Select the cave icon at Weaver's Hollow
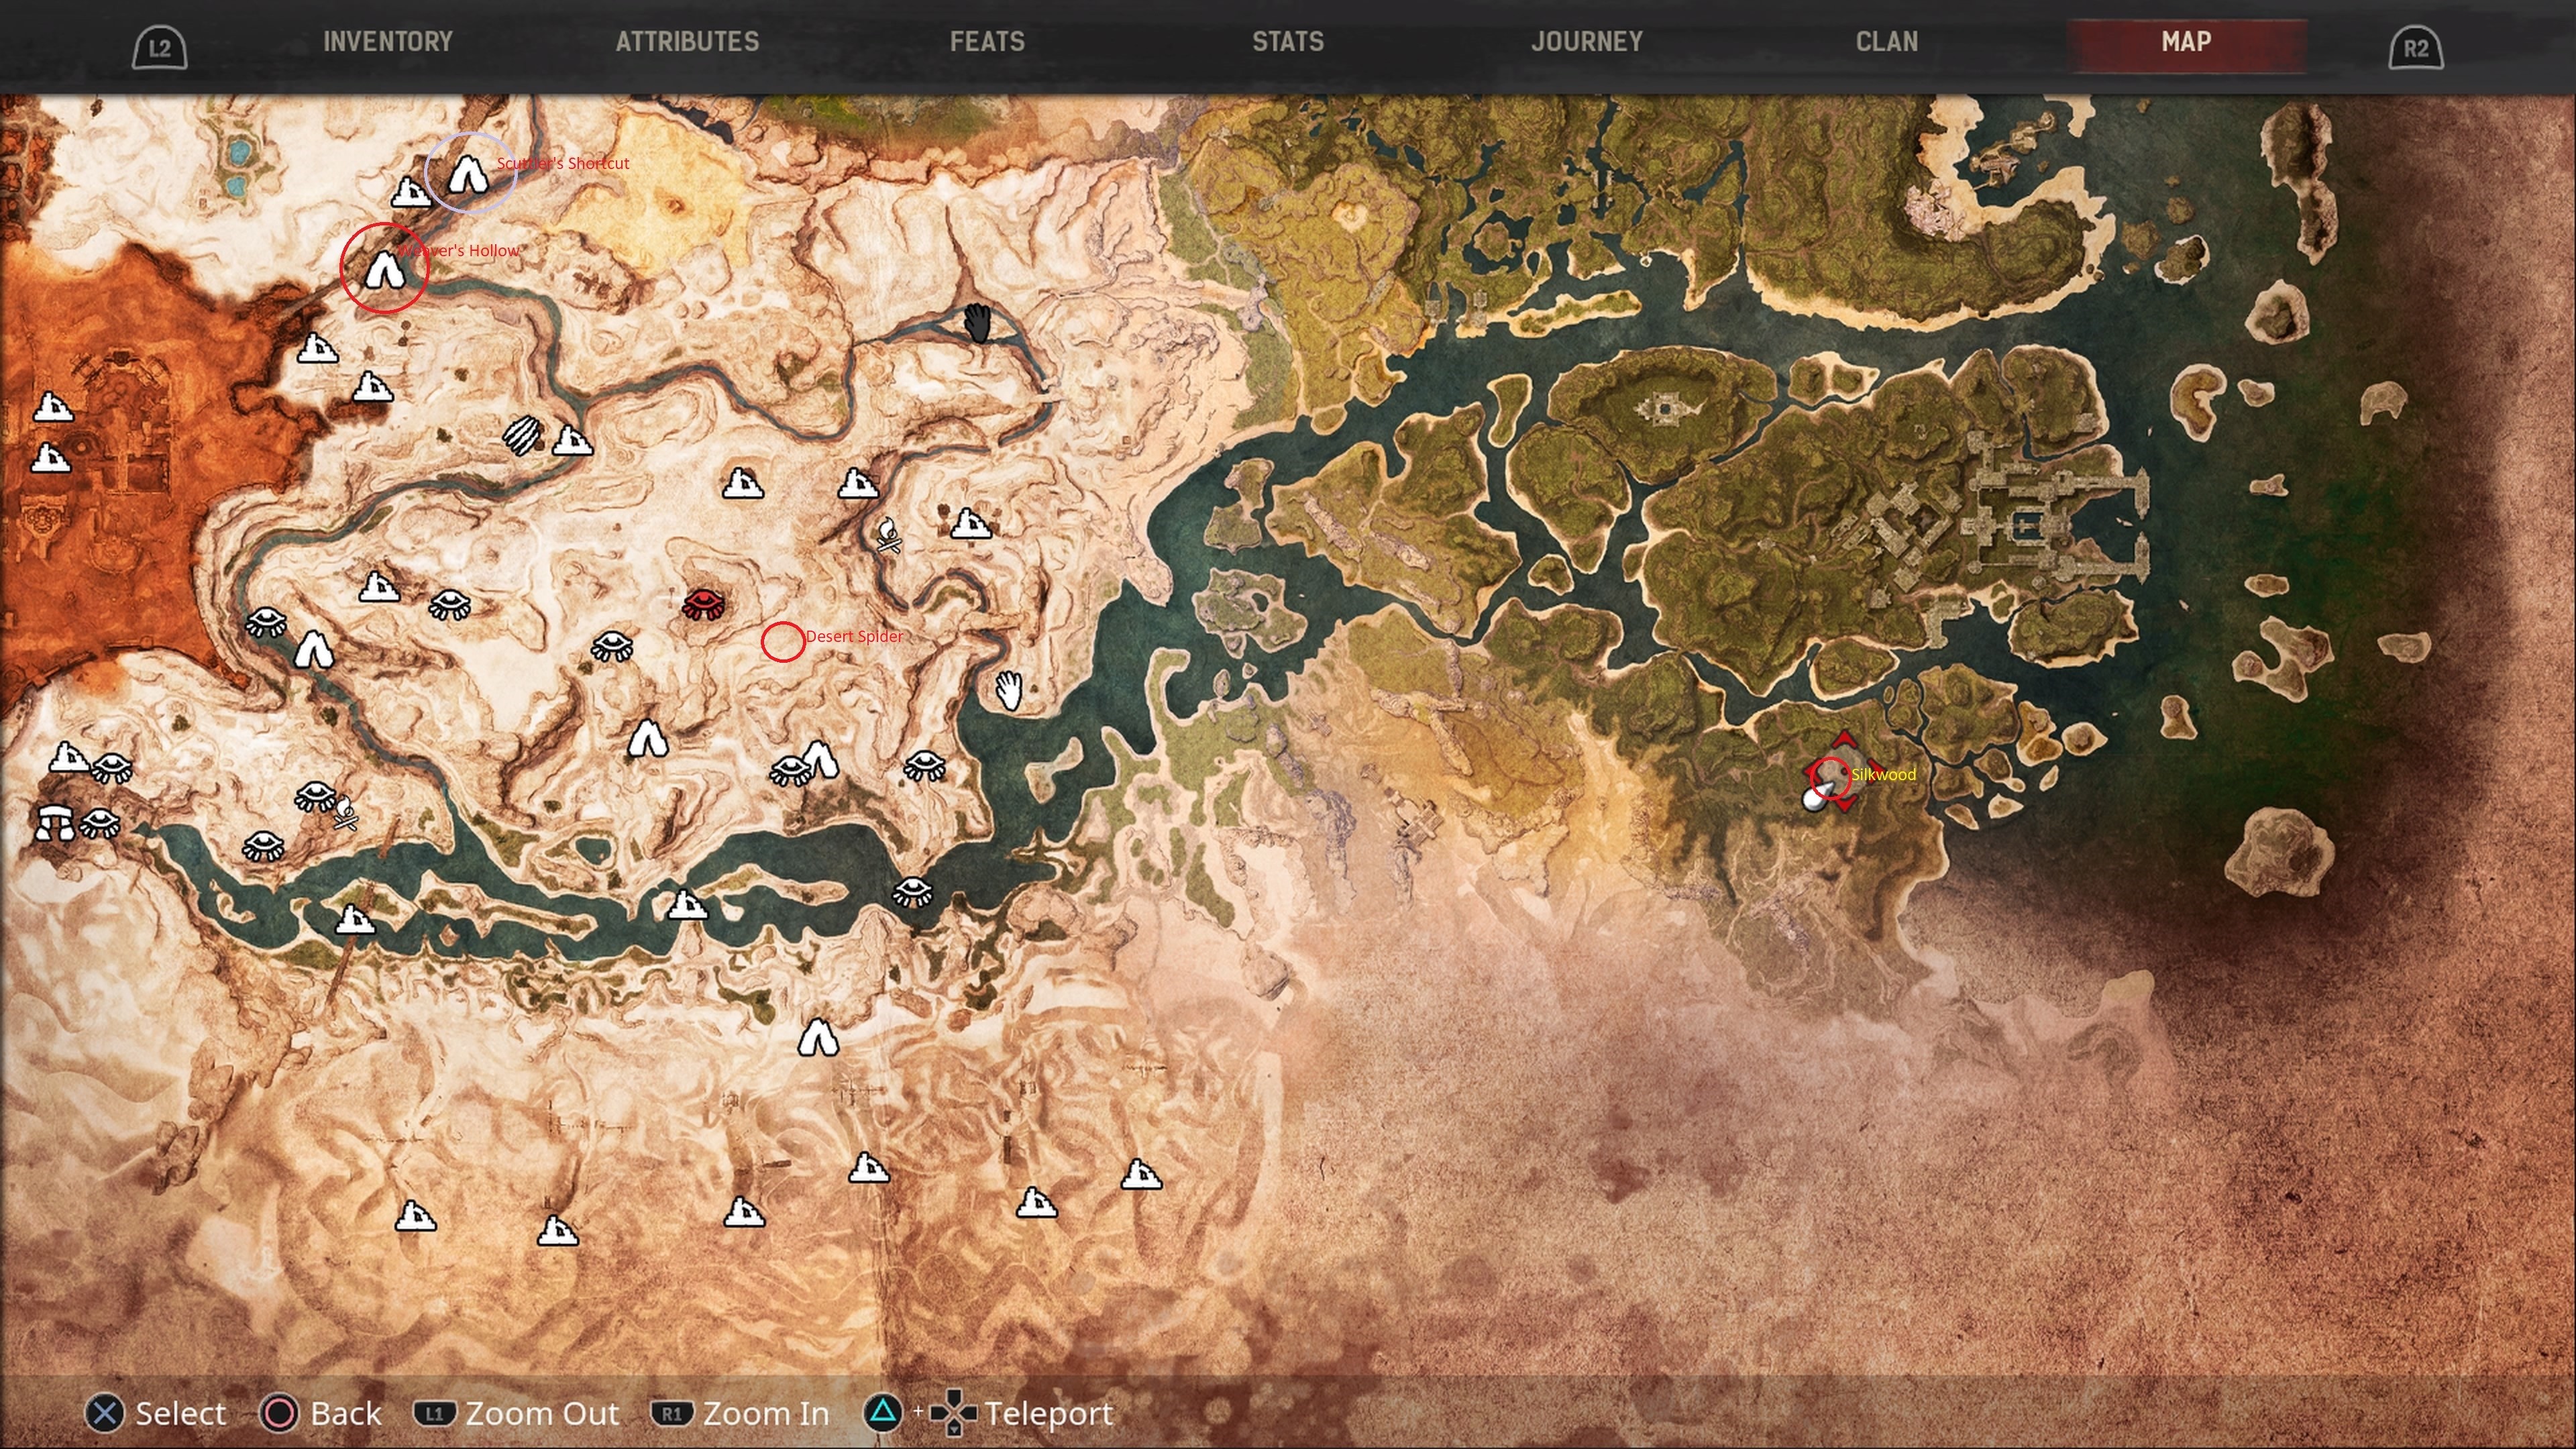 [384, 270]
